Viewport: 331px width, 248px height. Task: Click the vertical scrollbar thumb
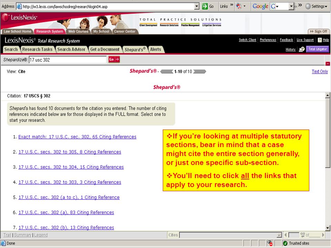point(328,133)
